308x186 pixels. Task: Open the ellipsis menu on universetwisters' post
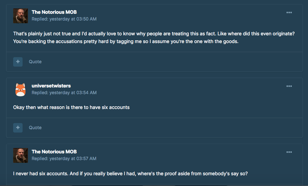coord(289,86)
